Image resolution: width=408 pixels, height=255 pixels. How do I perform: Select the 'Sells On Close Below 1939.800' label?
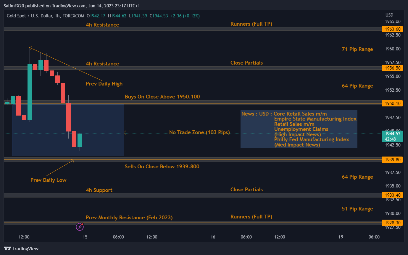tap(162, 167)
